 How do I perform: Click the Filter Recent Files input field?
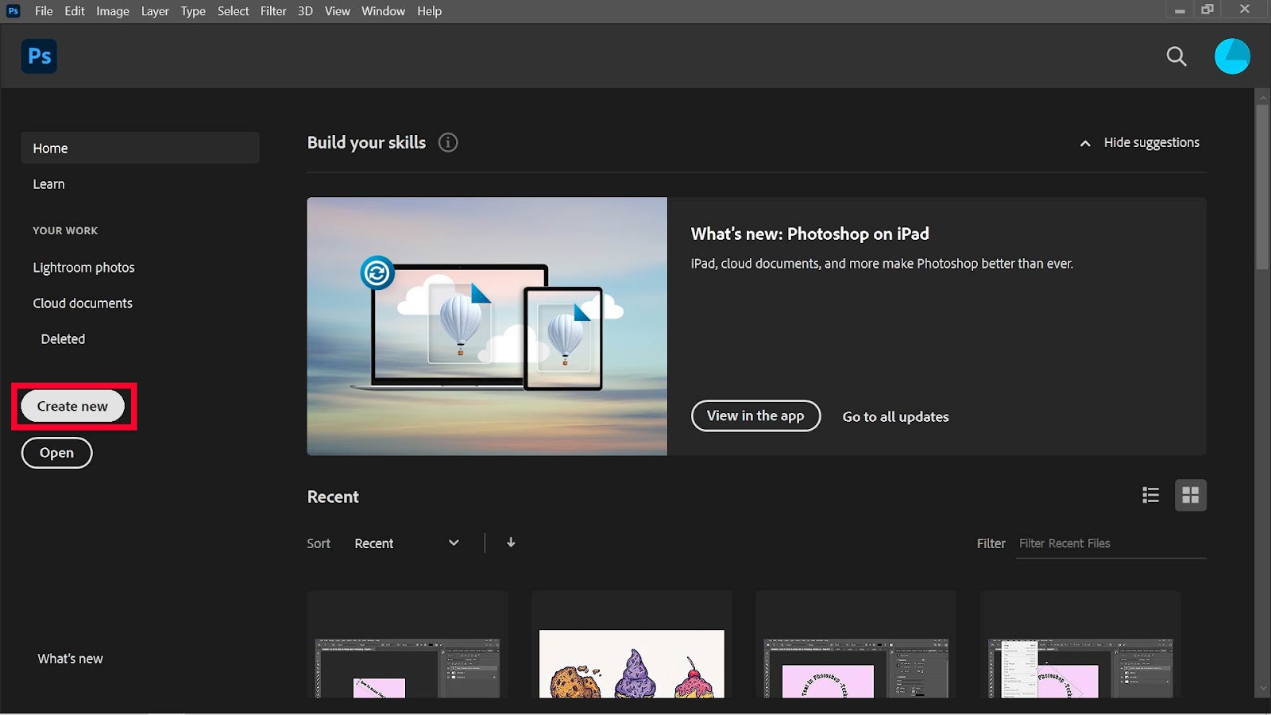pyautogui.click(x=1111, y=543)
